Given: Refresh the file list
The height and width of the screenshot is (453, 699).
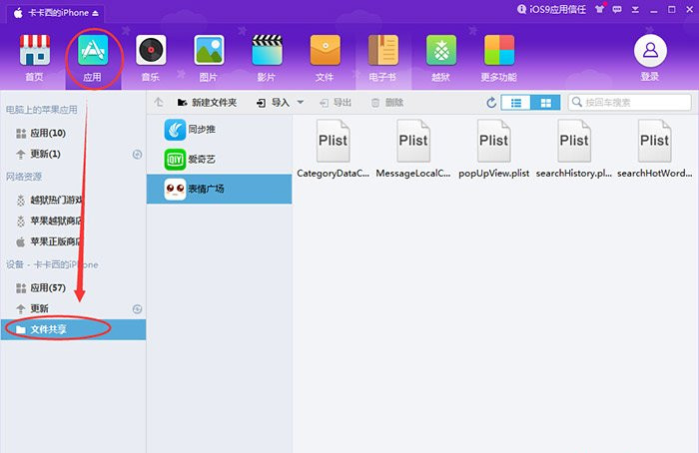Looking at the screenshot, I should [x=491, y=103].
